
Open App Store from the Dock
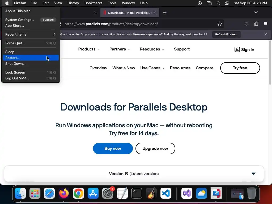(93, 193)
